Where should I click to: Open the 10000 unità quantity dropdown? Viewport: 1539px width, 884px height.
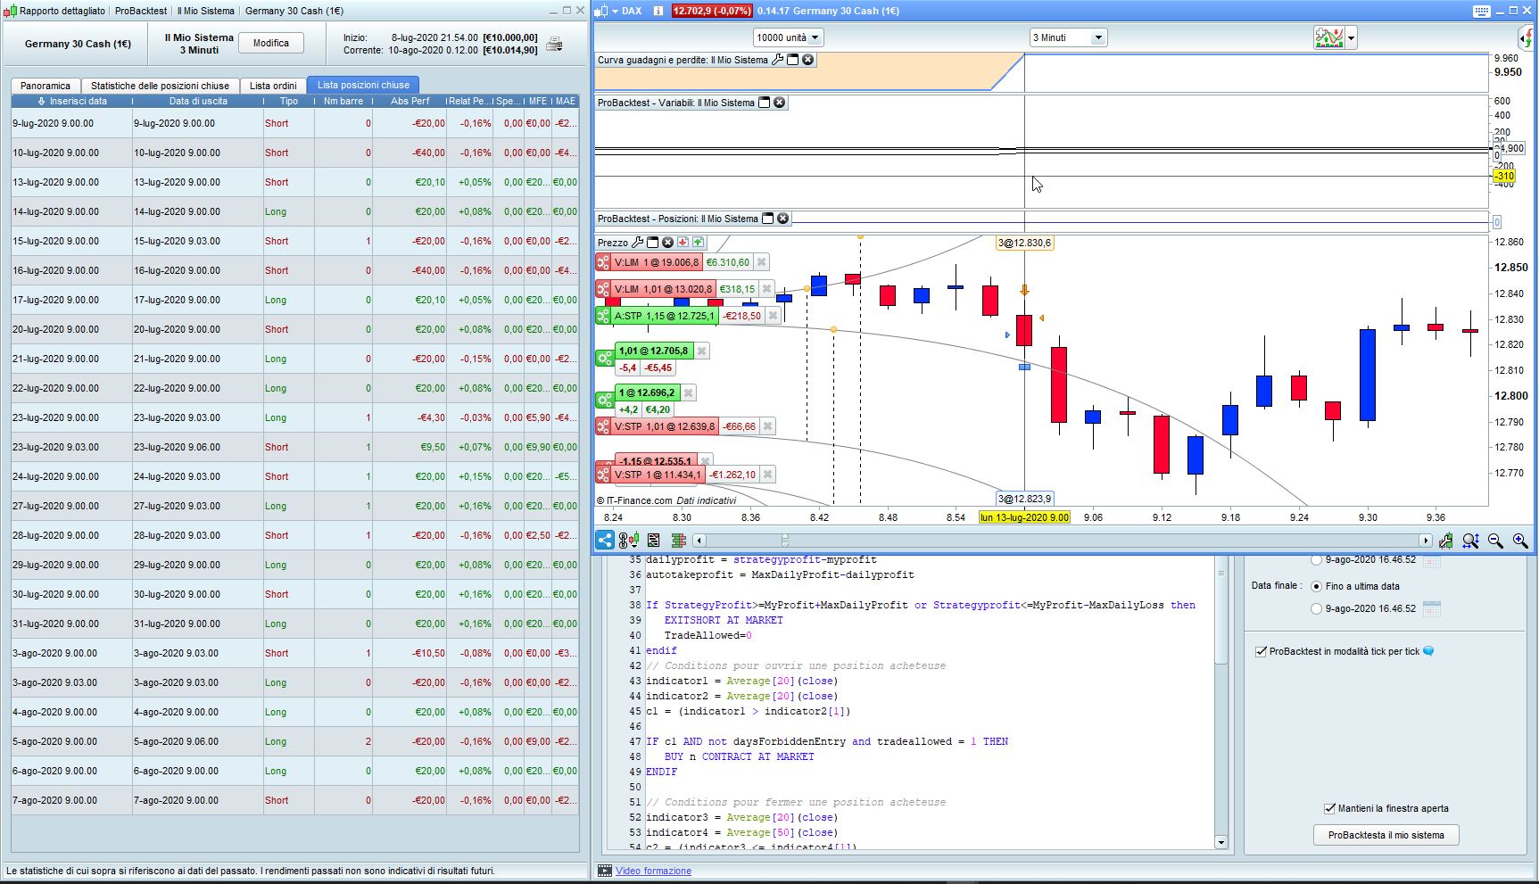click(788, 37)
